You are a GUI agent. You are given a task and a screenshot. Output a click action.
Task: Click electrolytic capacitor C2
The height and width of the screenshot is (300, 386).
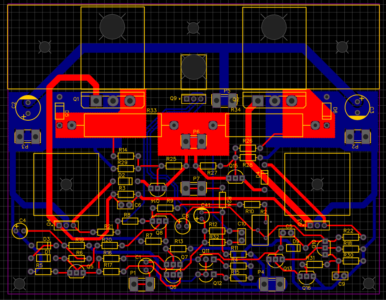click(x=28, y=108)
